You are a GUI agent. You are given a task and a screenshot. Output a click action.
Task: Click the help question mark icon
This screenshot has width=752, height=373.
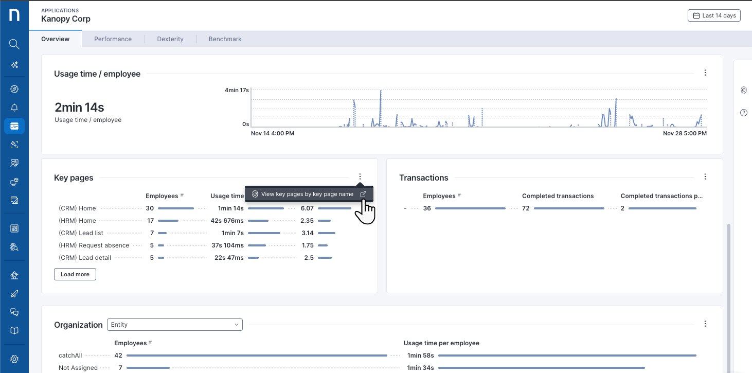pos(743,113)
